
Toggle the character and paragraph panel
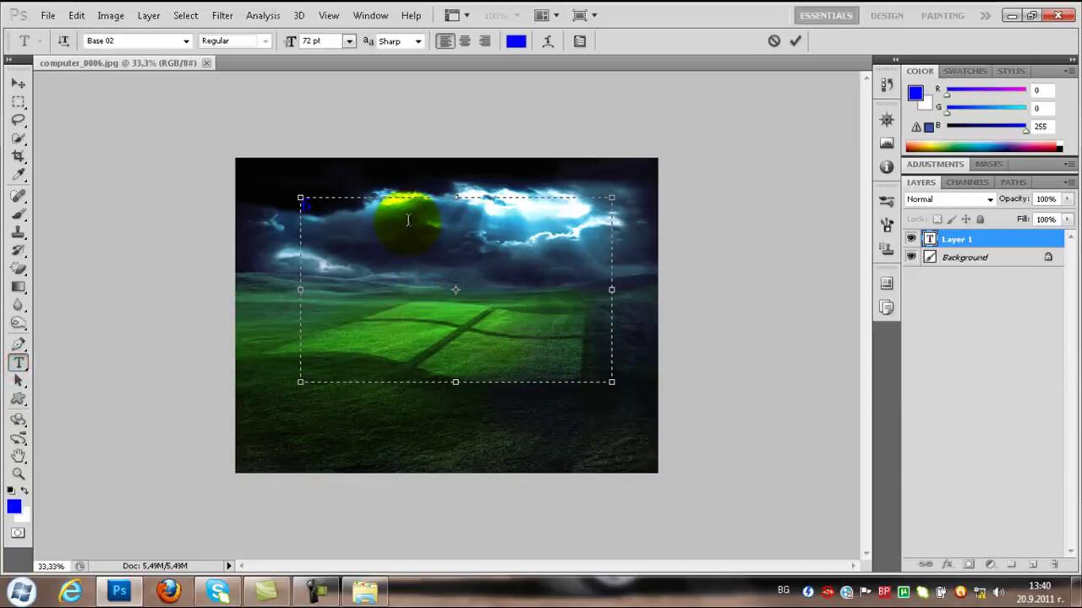[580, 41]
